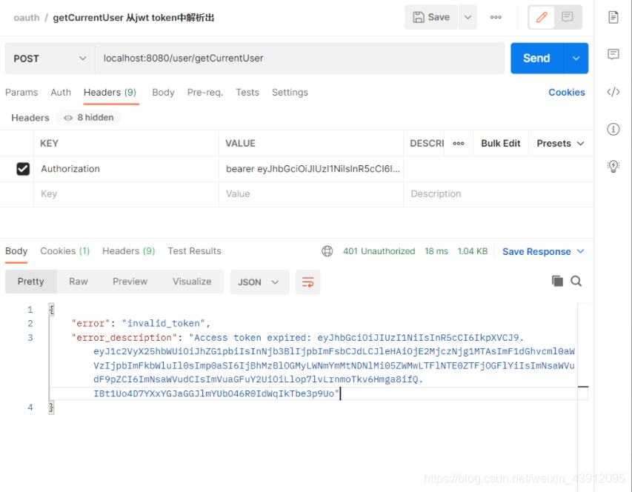Switch to the Params tab
Image resolution: width=632 pixels, height=492 pixels.
pos(21,93)
